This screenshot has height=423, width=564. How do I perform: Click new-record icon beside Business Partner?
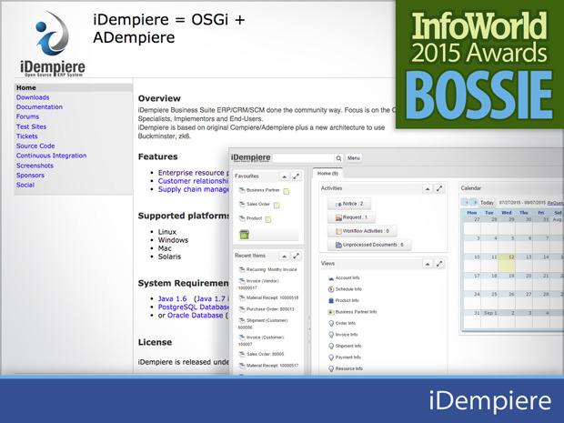pyautogui.click(x=287, y=191)
